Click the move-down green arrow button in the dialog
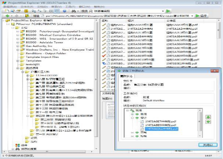This screenshot has width=223, height=159. tap(208, 122)
